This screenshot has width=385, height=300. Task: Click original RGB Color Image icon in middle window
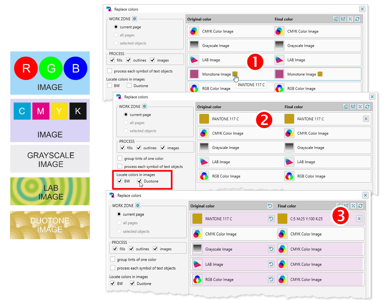click(x=204, y=176)
